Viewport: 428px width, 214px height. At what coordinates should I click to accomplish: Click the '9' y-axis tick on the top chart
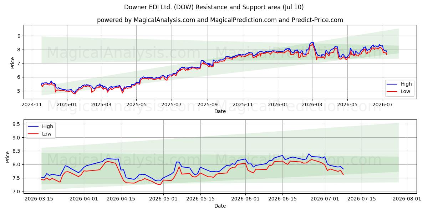(x=20, y=36)
